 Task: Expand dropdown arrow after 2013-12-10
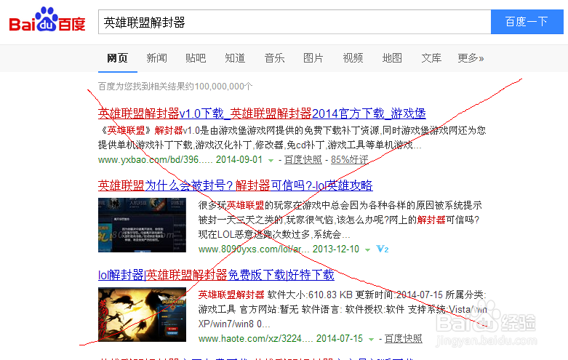tap(367, 250)
